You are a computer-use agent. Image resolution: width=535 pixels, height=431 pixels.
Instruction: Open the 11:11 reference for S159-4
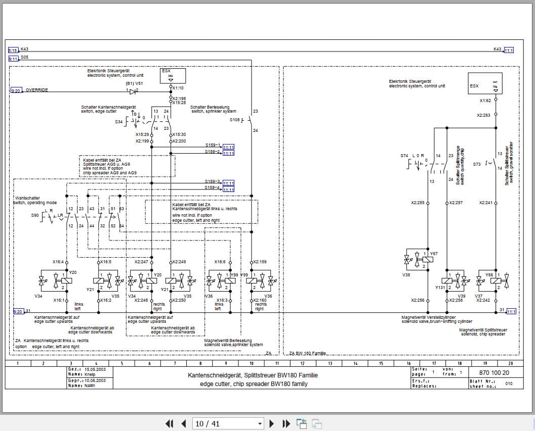pos(229,190)
